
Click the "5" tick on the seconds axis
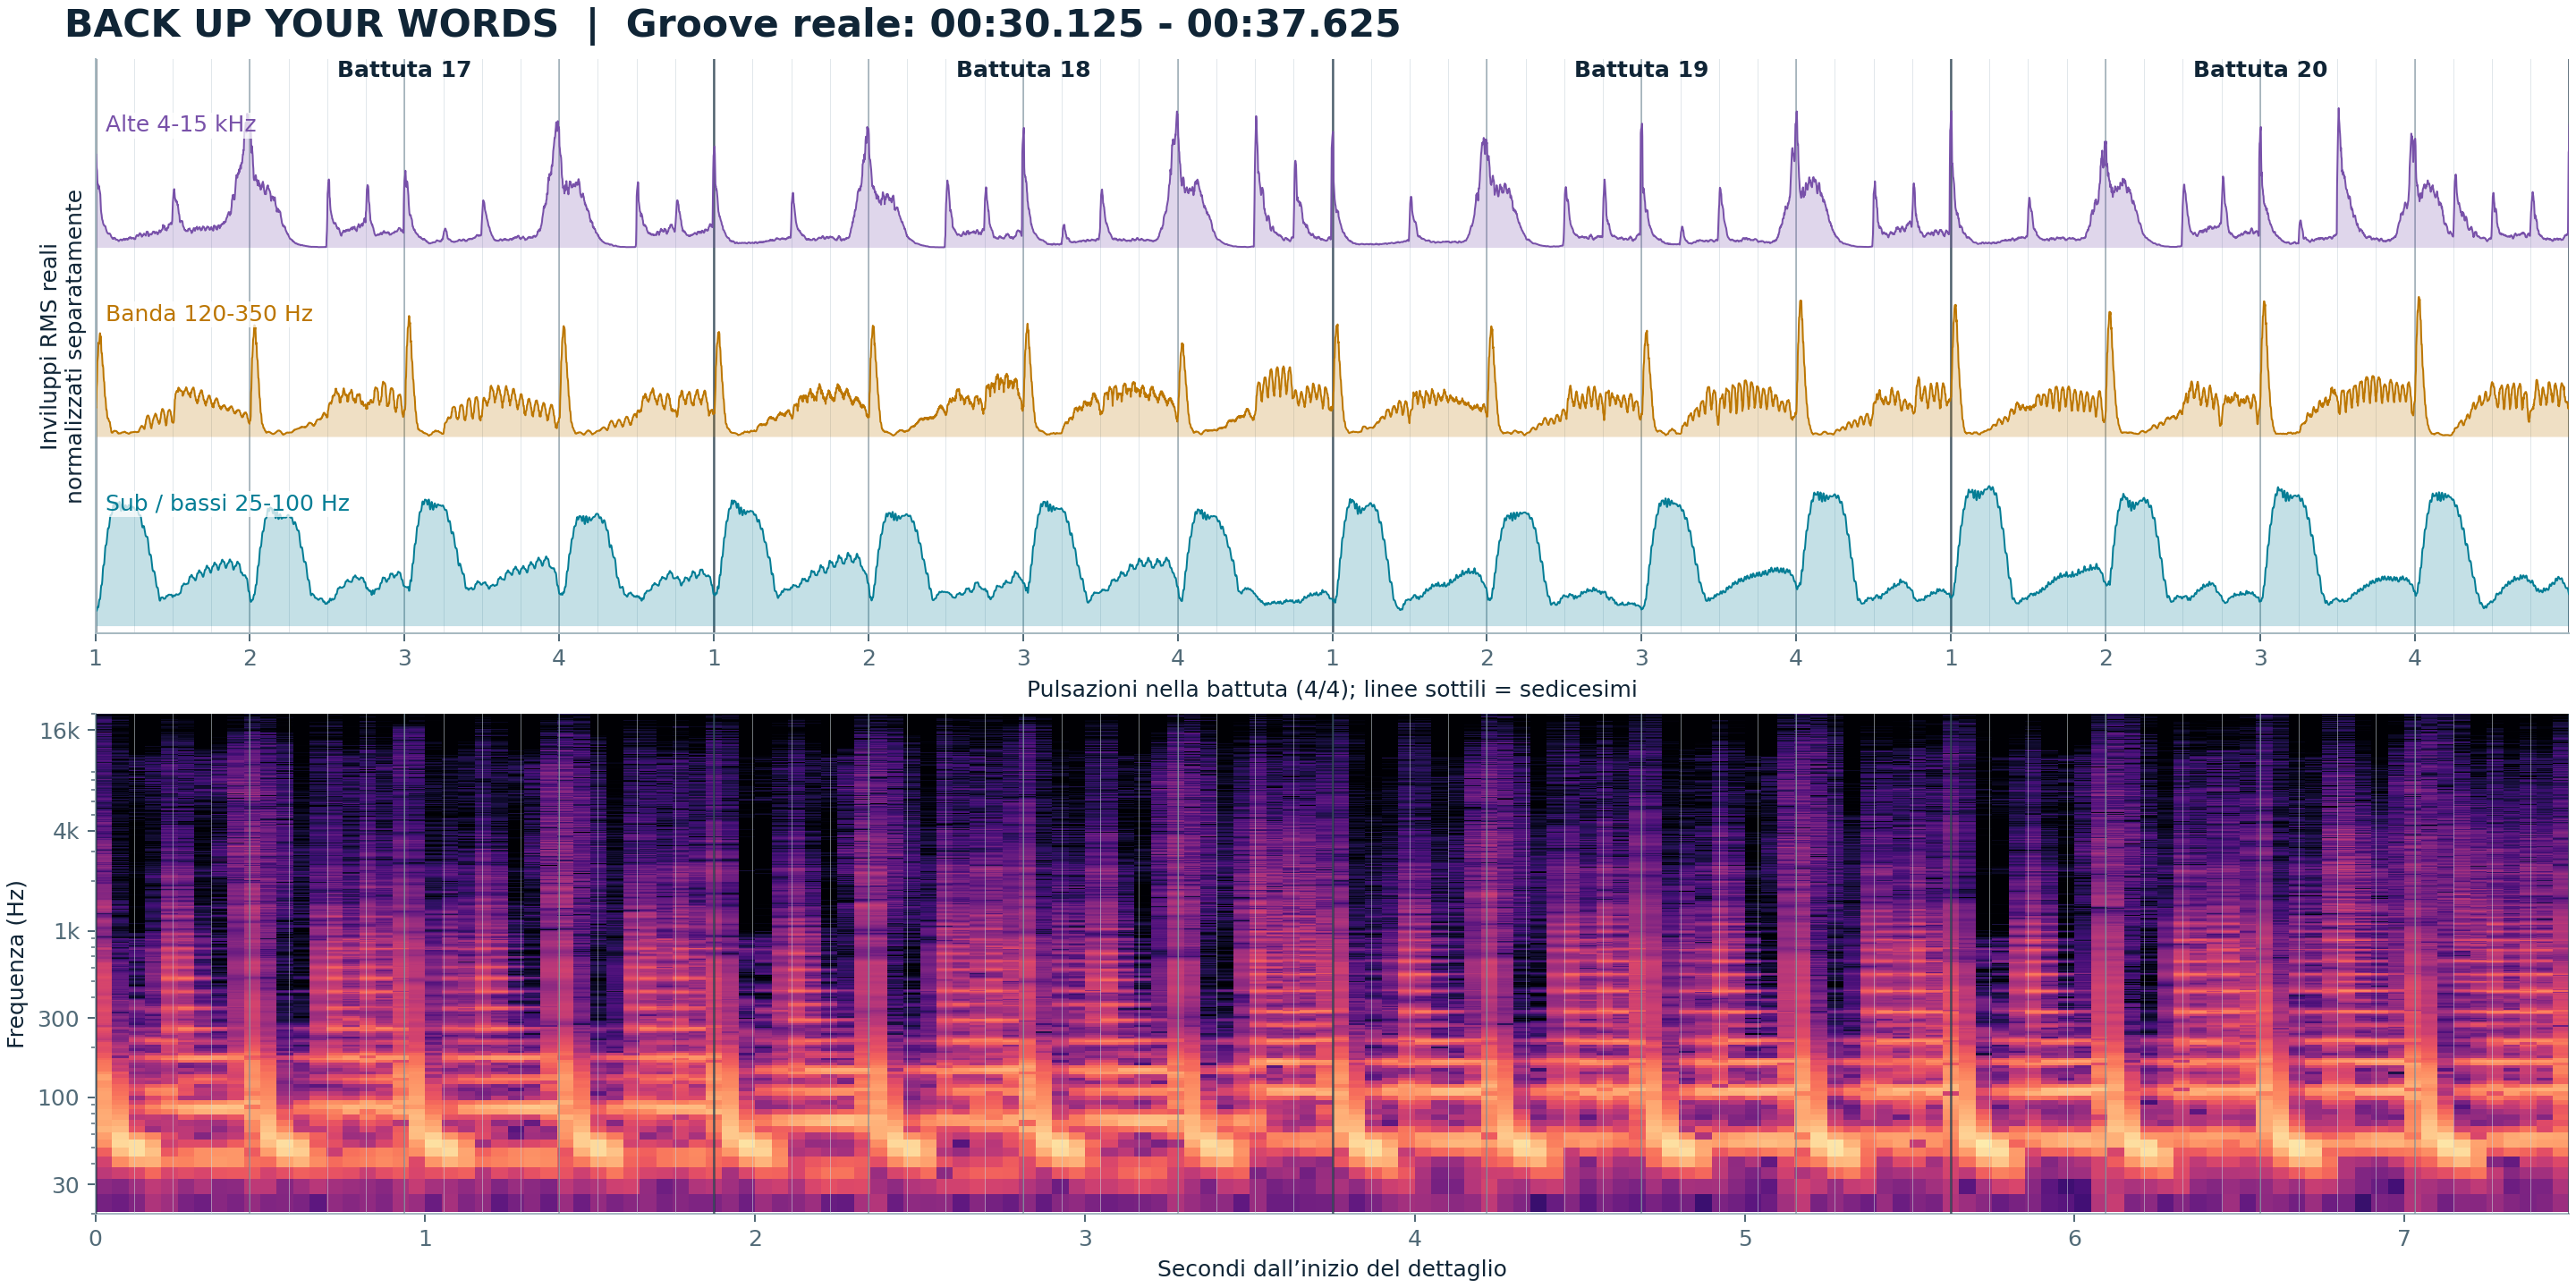click(x=1745, y=1238)
